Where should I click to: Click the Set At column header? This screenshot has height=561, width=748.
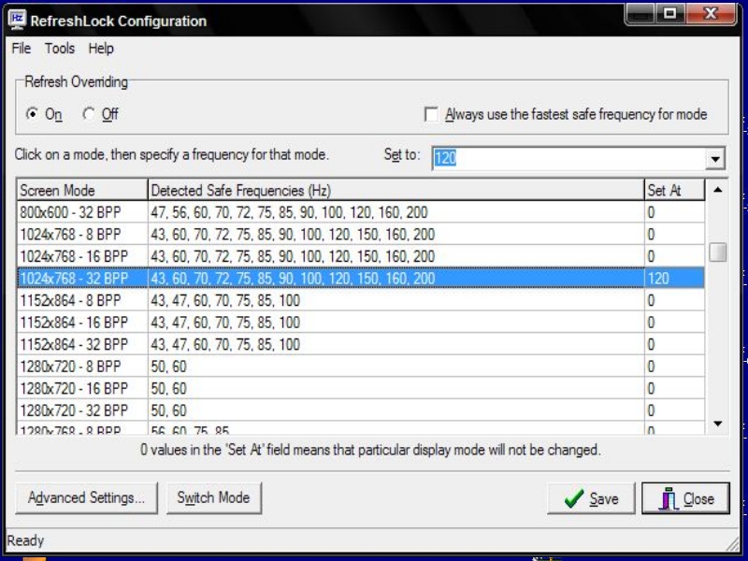click(674, 191)
